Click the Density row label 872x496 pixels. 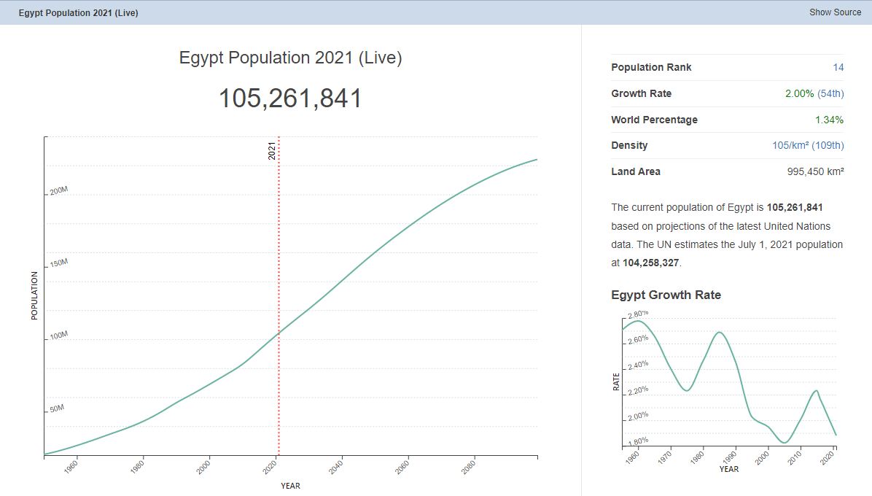(629, 145)
